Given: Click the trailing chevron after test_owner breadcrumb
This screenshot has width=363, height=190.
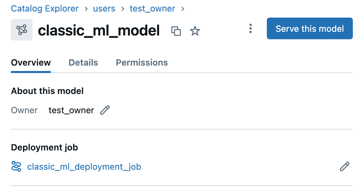Looking at the screenshot, I should pyautogui.click(x=183, y=9).
